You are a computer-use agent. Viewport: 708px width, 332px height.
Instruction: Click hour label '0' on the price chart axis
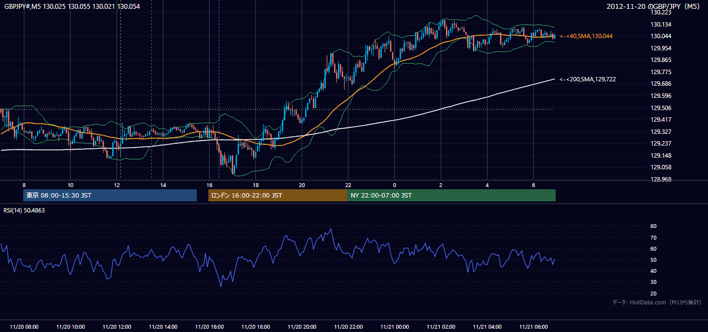(x=394, y=185)
